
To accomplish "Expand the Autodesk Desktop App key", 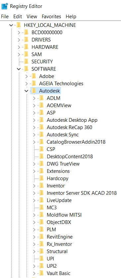I will [34, 120].
